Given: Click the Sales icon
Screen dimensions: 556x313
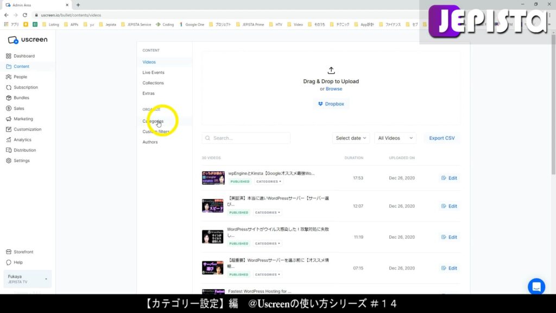Looking at the screenshot, I should (x=9, y=108).
